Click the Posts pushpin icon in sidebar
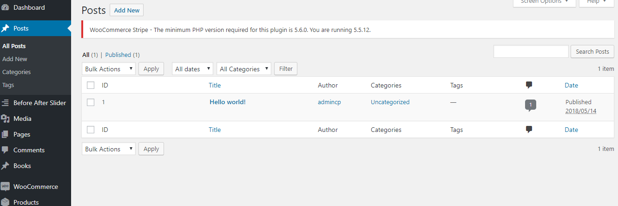 pos(5,28)
